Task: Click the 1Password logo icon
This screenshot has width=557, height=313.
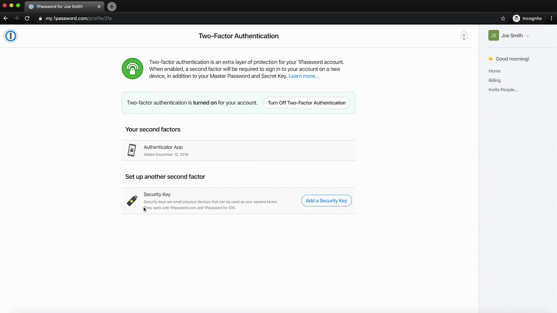Action: pos(11,36)
